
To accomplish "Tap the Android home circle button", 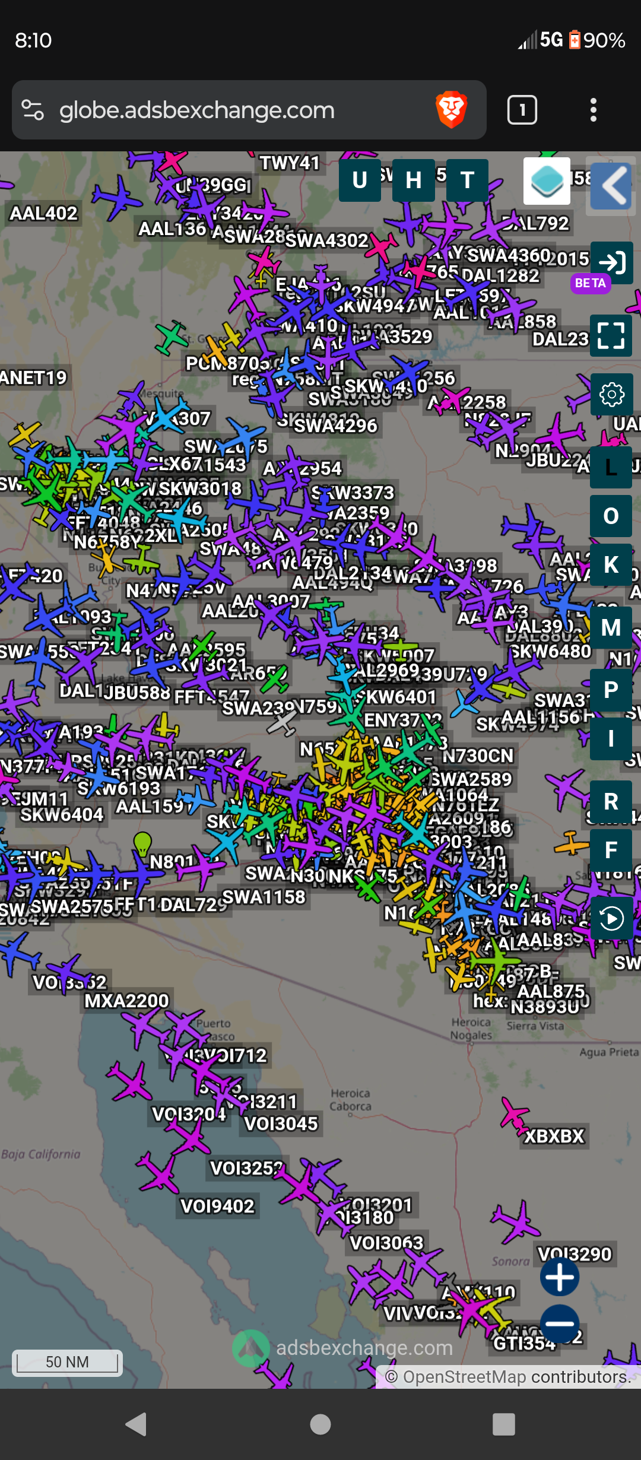I will pos(320,1424).
